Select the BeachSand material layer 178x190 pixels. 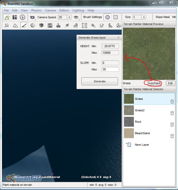pos(149,133)
